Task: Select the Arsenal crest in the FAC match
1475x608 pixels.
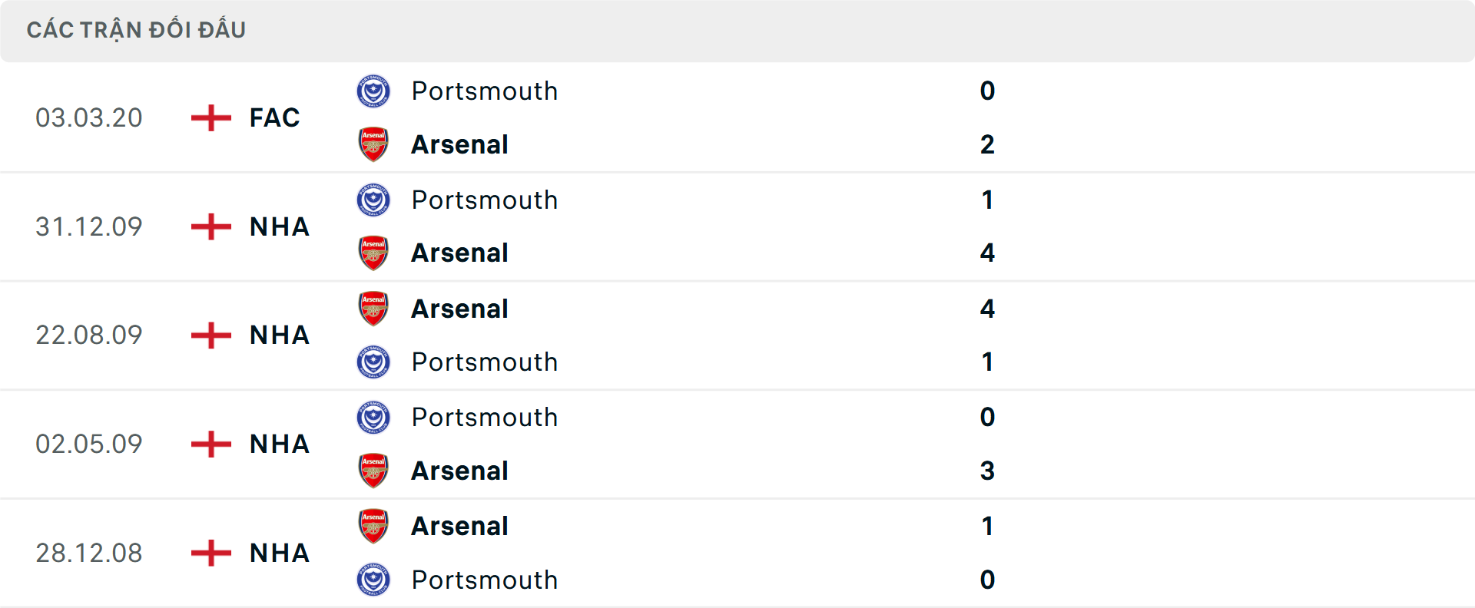Action: coord(373,144)
